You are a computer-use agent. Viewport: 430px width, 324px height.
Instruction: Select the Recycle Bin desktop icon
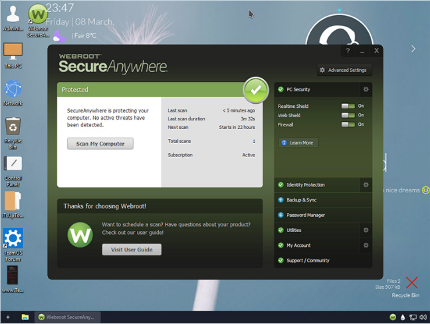pos(13,133)
